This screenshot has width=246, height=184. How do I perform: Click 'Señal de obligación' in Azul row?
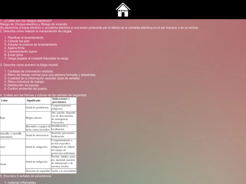38,147
